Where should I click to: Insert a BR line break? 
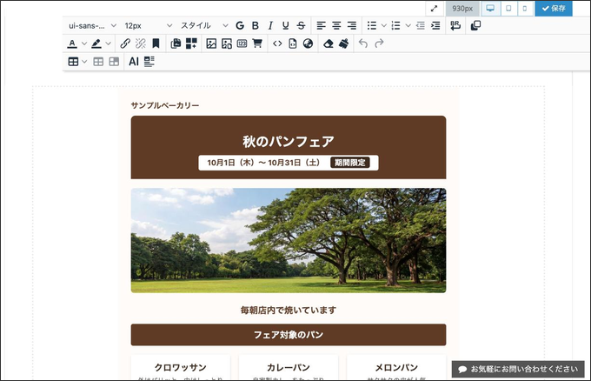[x=455, y=25]
